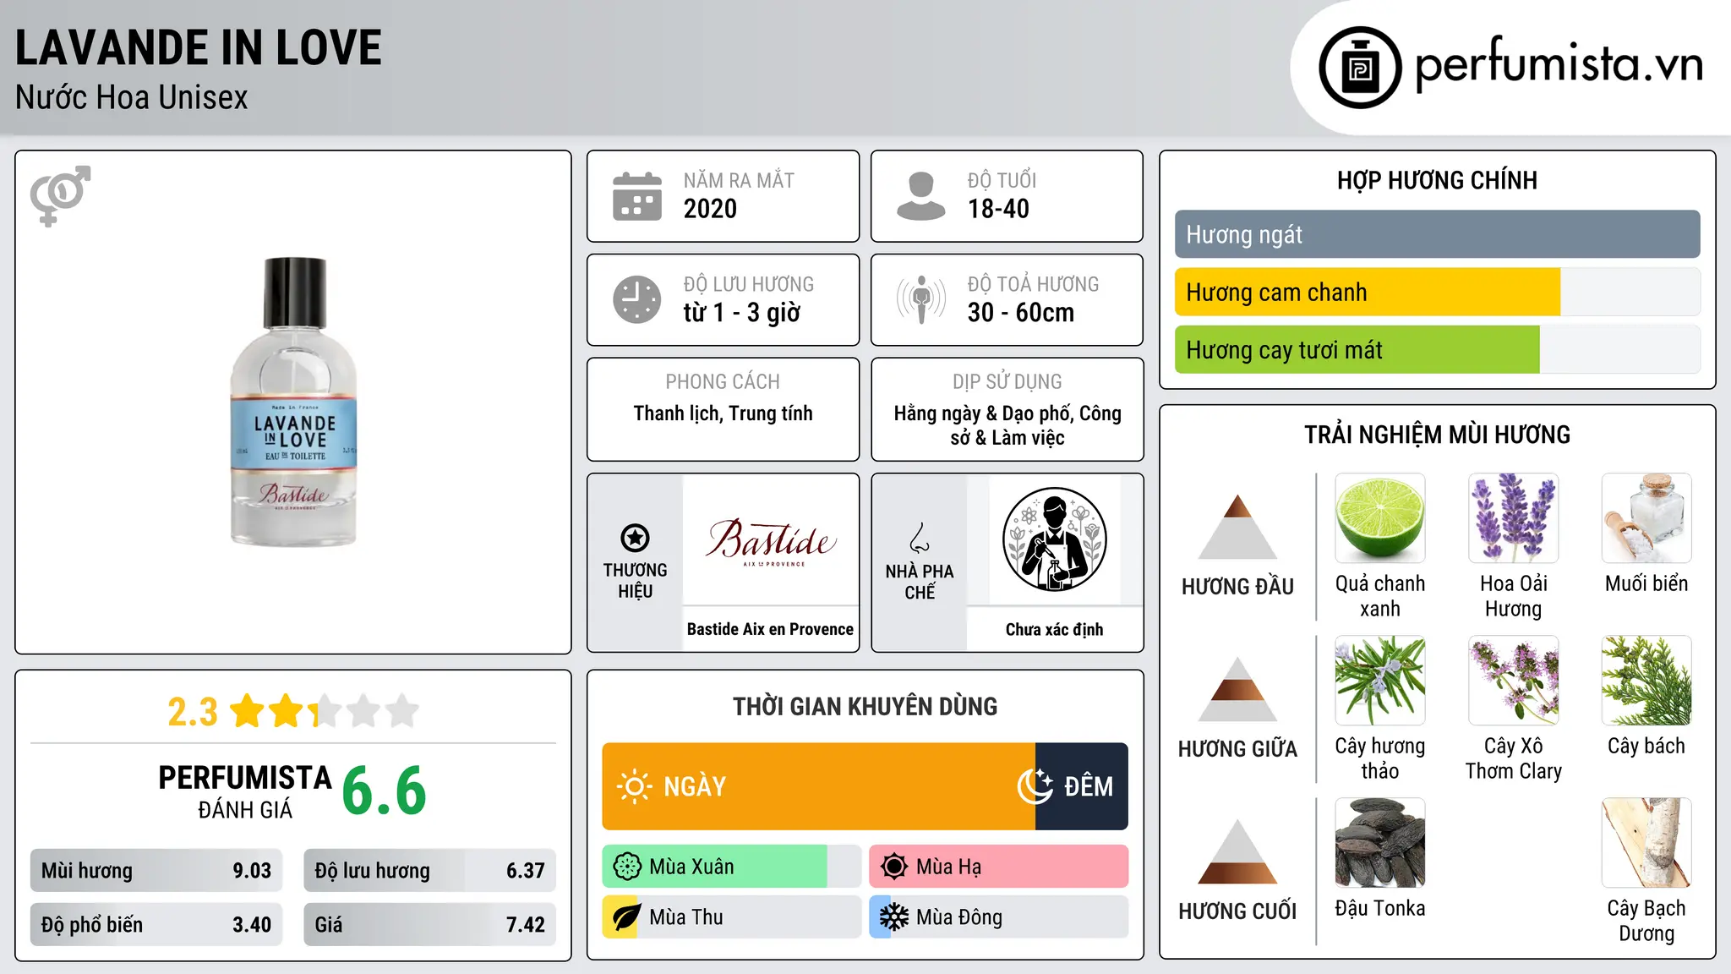Click the 2.3 star rating number
The image size is (1731, 974).
coord(193,712)
